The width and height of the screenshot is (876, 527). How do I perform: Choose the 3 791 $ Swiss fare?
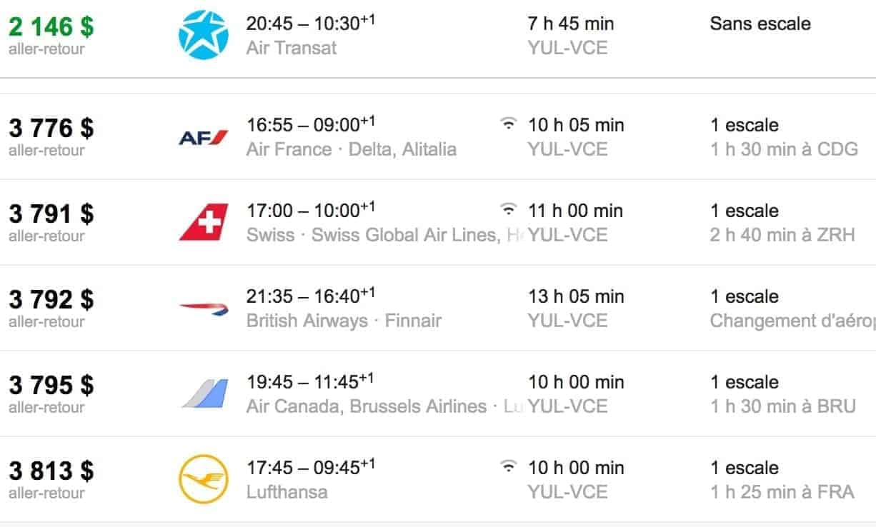point(51,214)
